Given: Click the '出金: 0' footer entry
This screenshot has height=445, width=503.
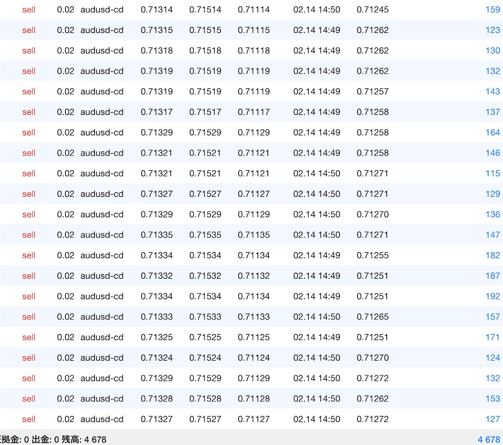Looking at the screenshot, I should pyautogui.click(x=45, y=440).
